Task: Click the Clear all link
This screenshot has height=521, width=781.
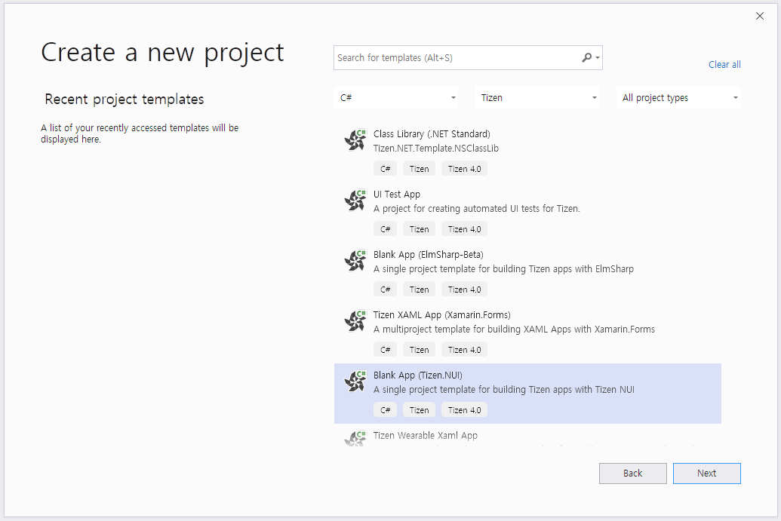Action: (724, 65)
